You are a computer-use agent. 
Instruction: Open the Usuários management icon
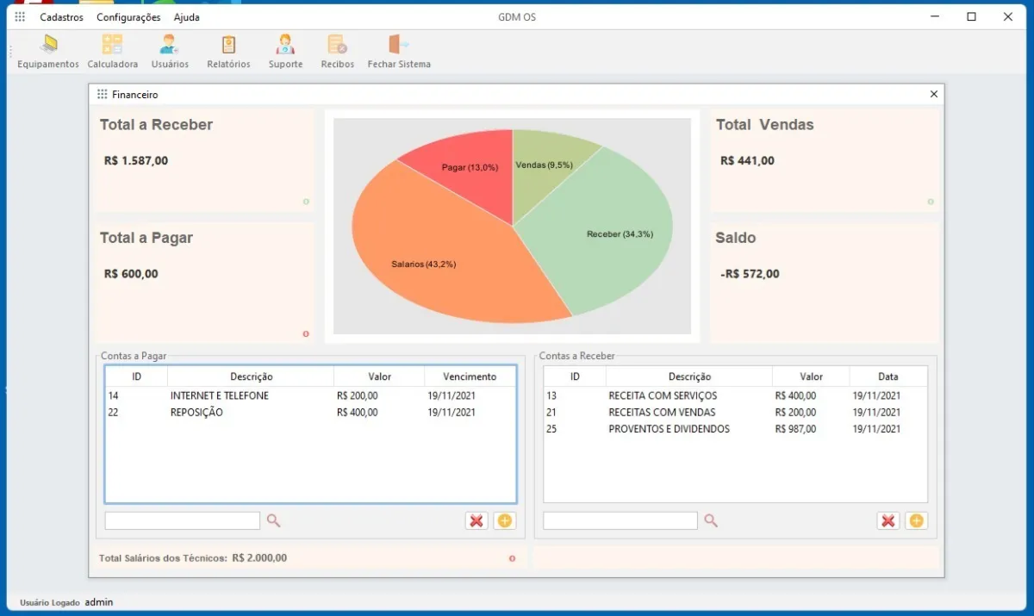(x=170, y=46)
